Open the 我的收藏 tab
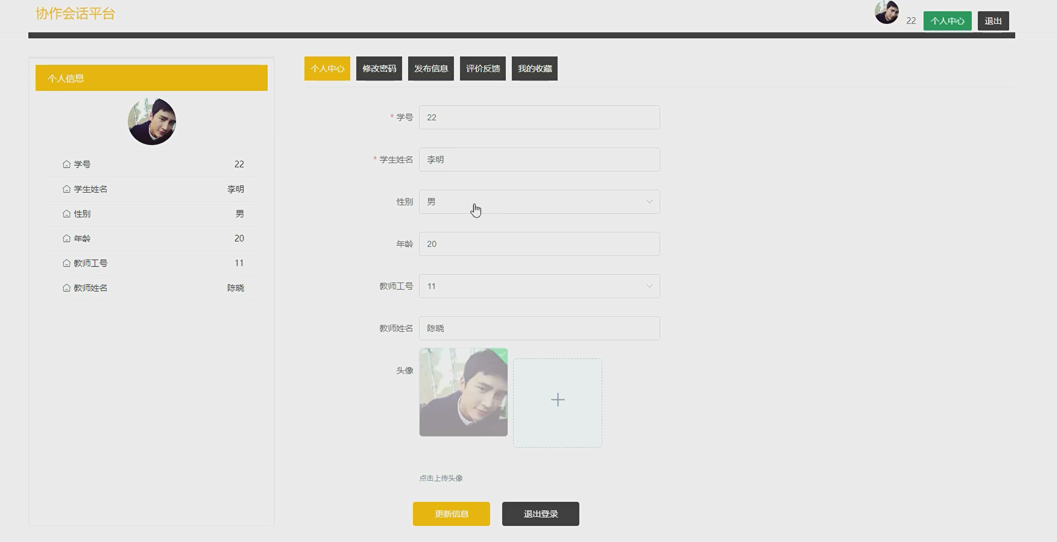 pyautogui.click(x=534, y=69)
